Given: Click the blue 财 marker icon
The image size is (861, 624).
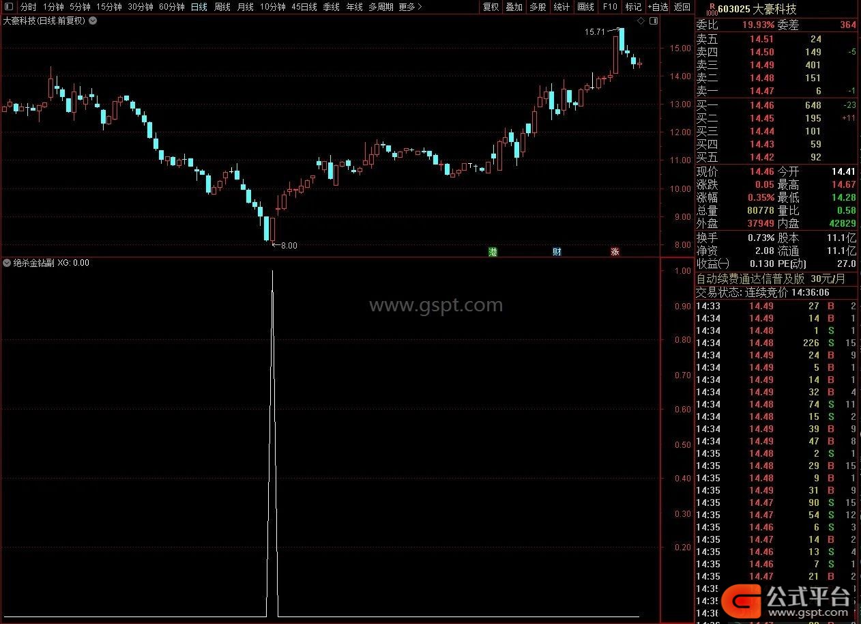Looking at the screenshot, I should pyautogui.click(x=557, y=252).
